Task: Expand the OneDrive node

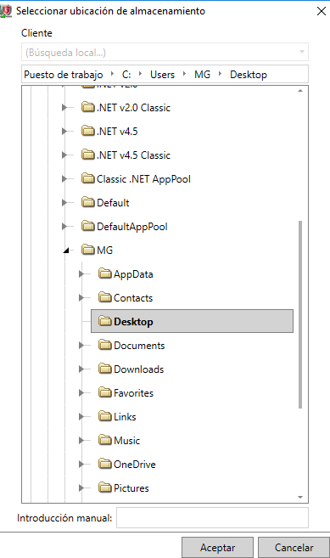Action: [x=81, y=464]
